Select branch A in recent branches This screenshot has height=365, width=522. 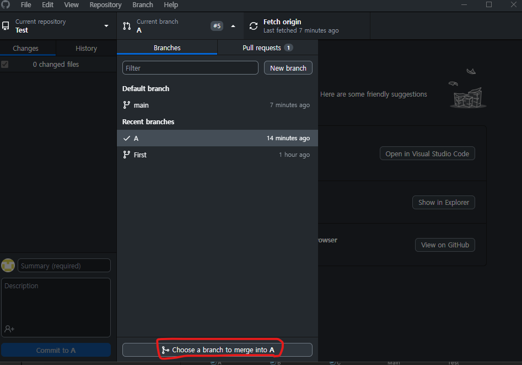pyautogui.click(x=217, y=138)
